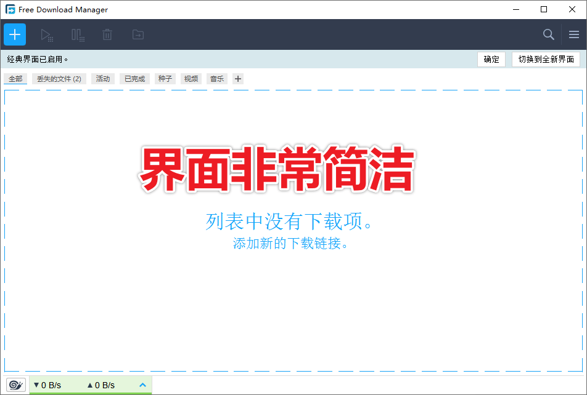
Task: Click the 确定 confirm button
Action: (x=491, y=59)
